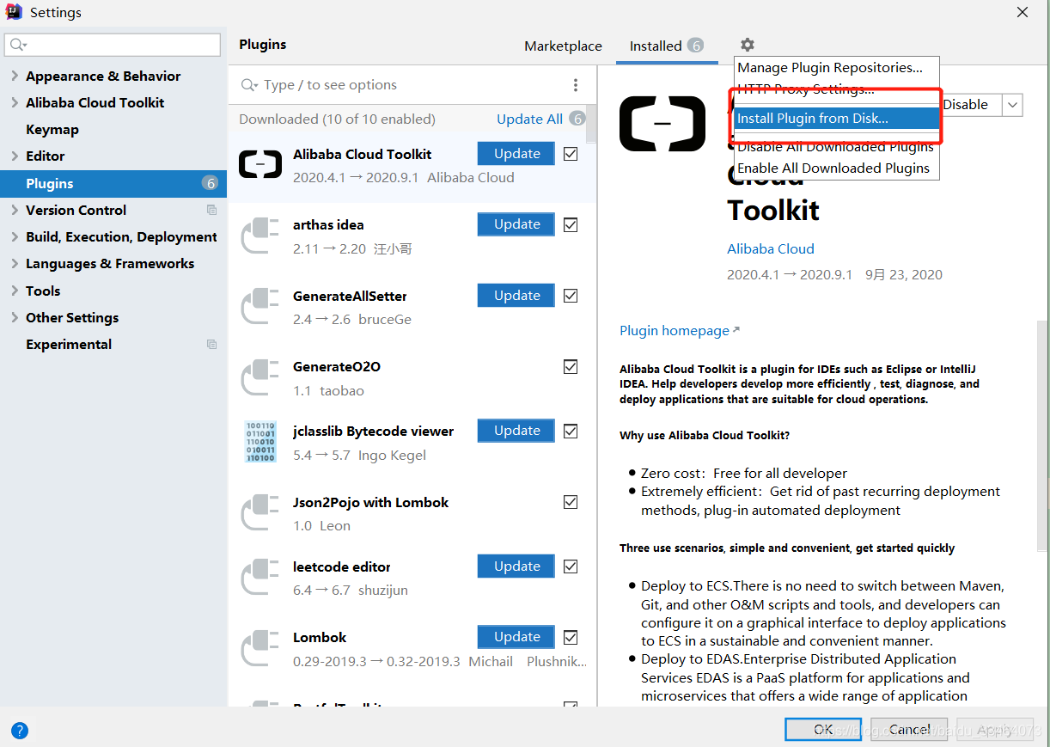Image resolution: width=1050 pixels, height=747 pixels.
Task: Click the leetcode editor plugin icon
Action: point(260,578)
